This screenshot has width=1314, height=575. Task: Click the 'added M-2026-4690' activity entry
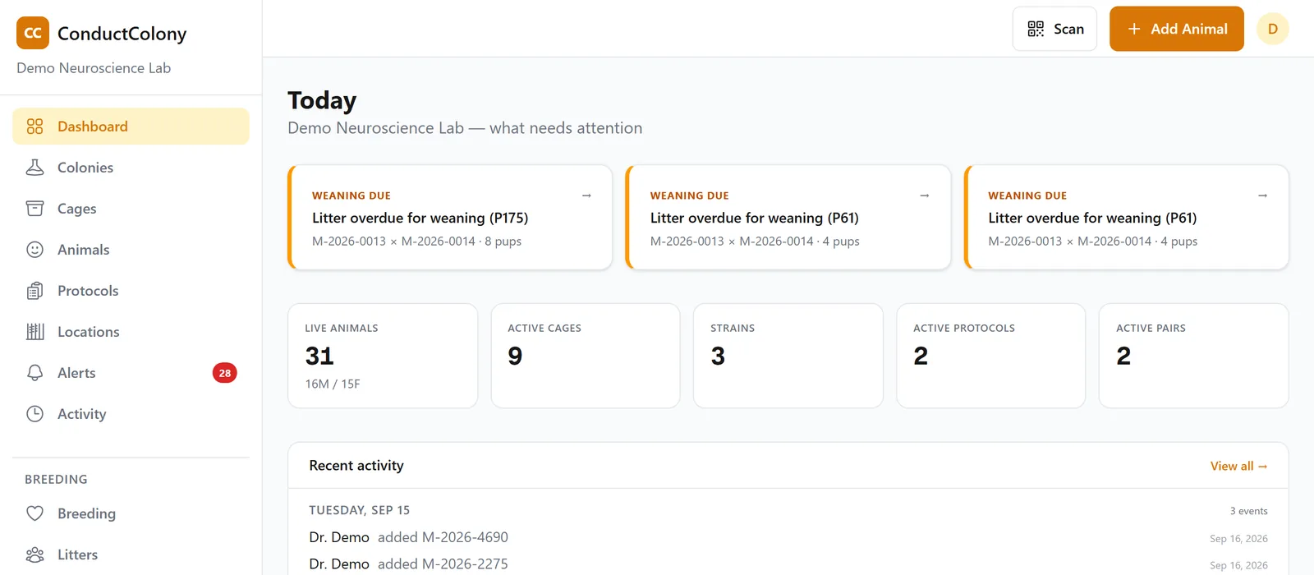(x=443, y=537)
